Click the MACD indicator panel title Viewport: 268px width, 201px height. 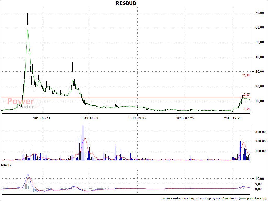tap(6, 165)
